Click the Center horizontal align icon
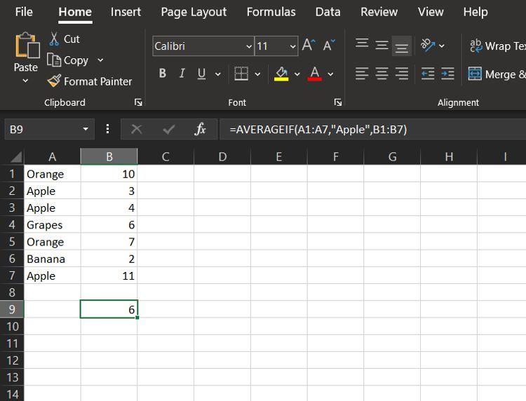This screenshot has width=526, height=401. pos(382,74)
